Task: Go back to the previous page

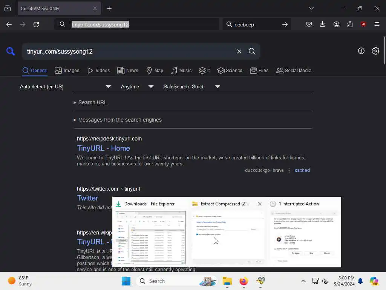Action: point(9,25)
